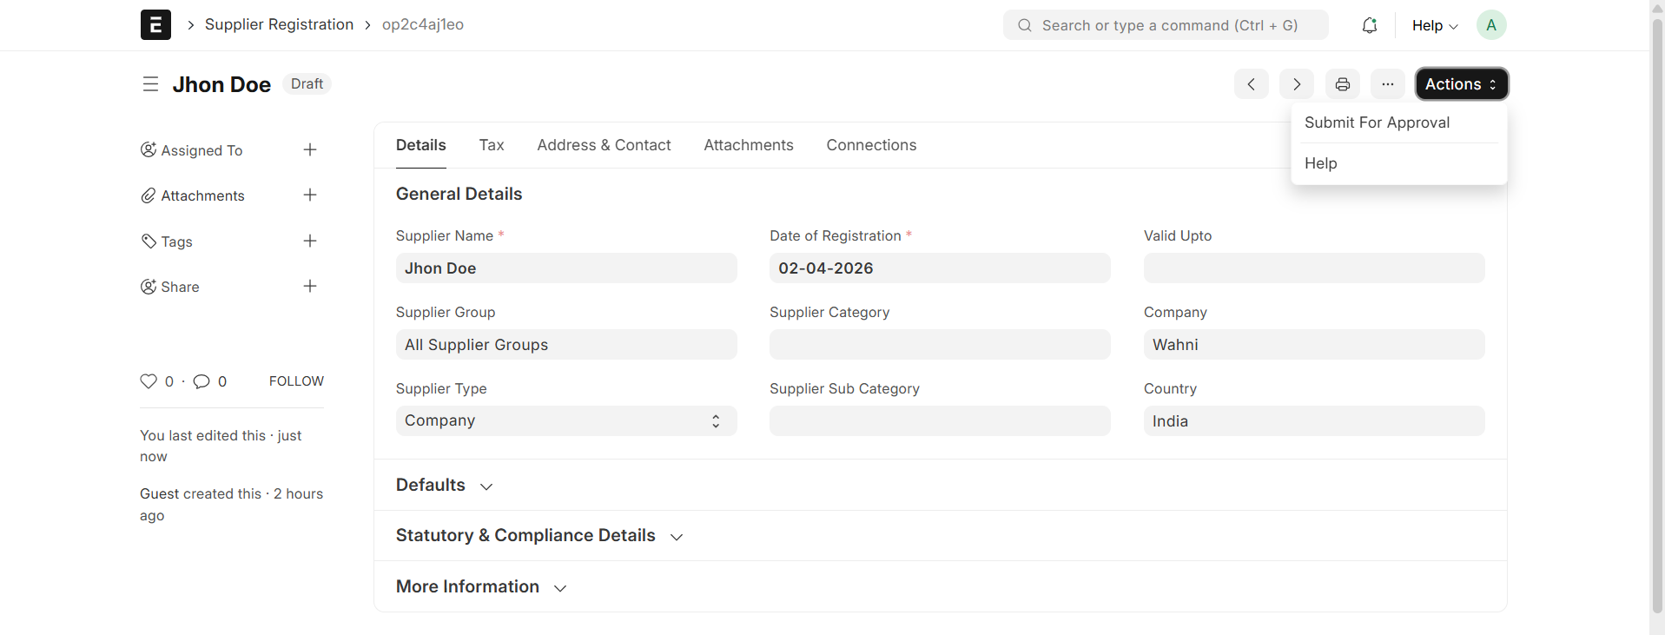Open Supplier Type select dropdown

tap(566, 420)
